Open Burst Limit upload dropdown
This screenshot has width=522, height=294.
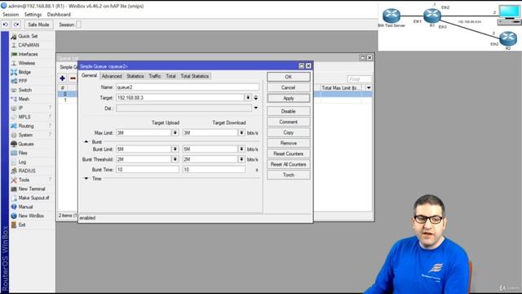(175, 149)
